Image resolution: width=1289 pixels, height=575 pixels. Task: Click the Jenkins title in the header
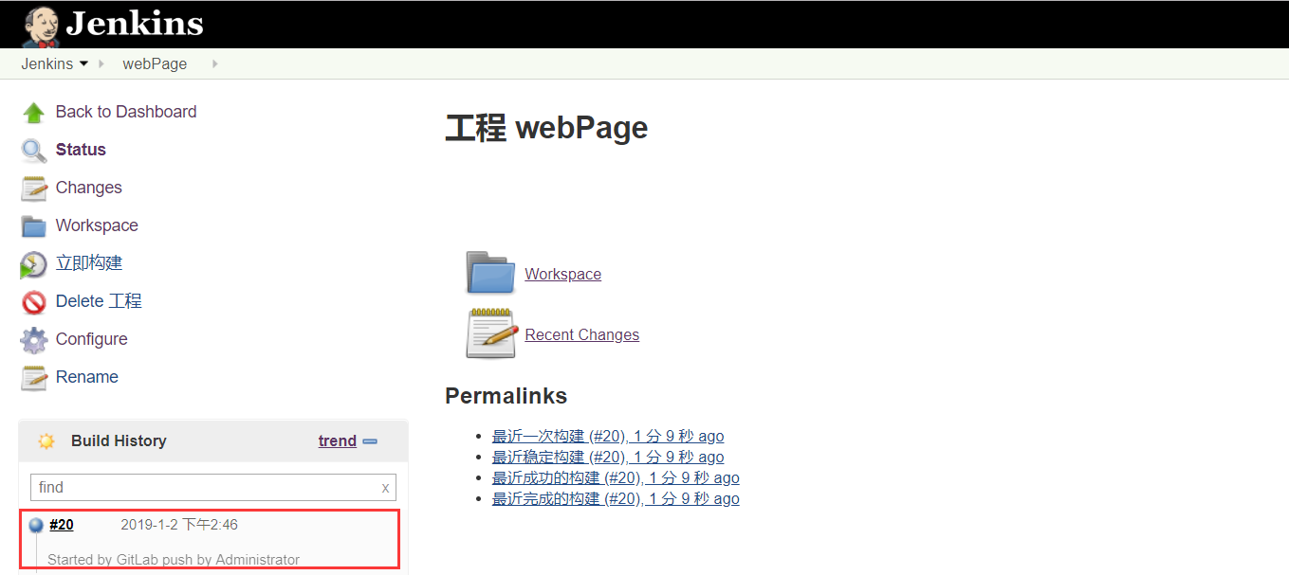coord(135,24)
